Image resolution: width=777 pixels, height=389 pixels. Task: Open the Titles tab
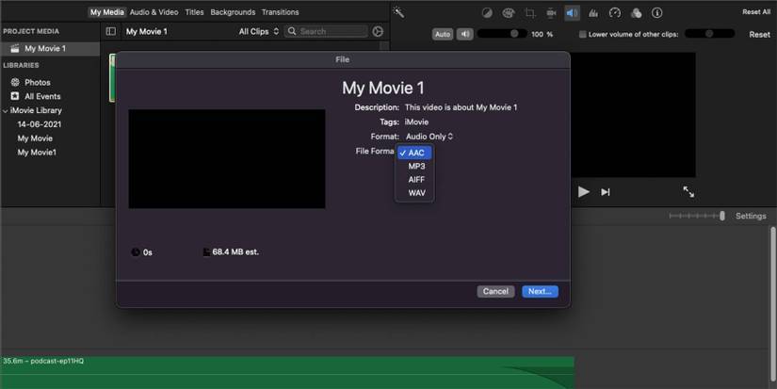[194, 12]
